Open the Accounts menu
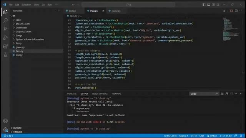This screenshot has height=138, width=246. [5, 121]
